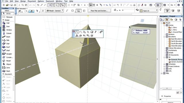Click the pen-shaped icon in the pet palette
Image resolution: width=184 pixels, height=103 pixels.
(x=96, y=32)
